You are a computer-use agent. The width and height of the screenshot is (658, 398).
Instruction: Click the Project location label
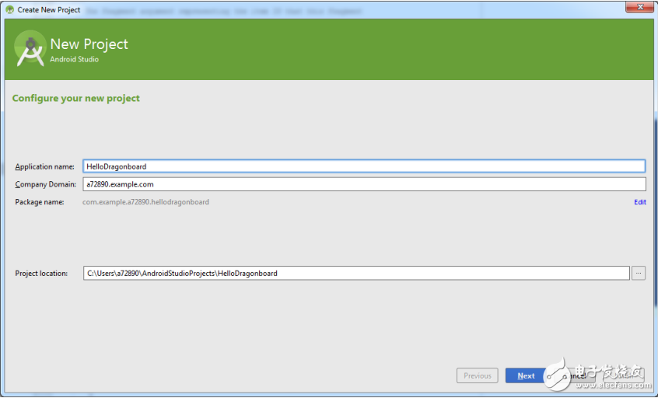pos(41,273)
